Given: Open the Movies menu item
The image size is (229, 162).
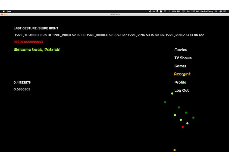Looking at the screenshot, I should [x=180, y=50].
